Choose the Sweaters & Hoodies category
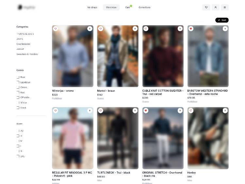 tap(27, 54)
